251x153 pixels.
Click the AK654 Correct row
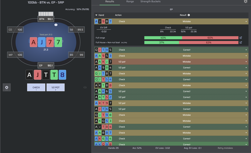[x=171, y=139]
